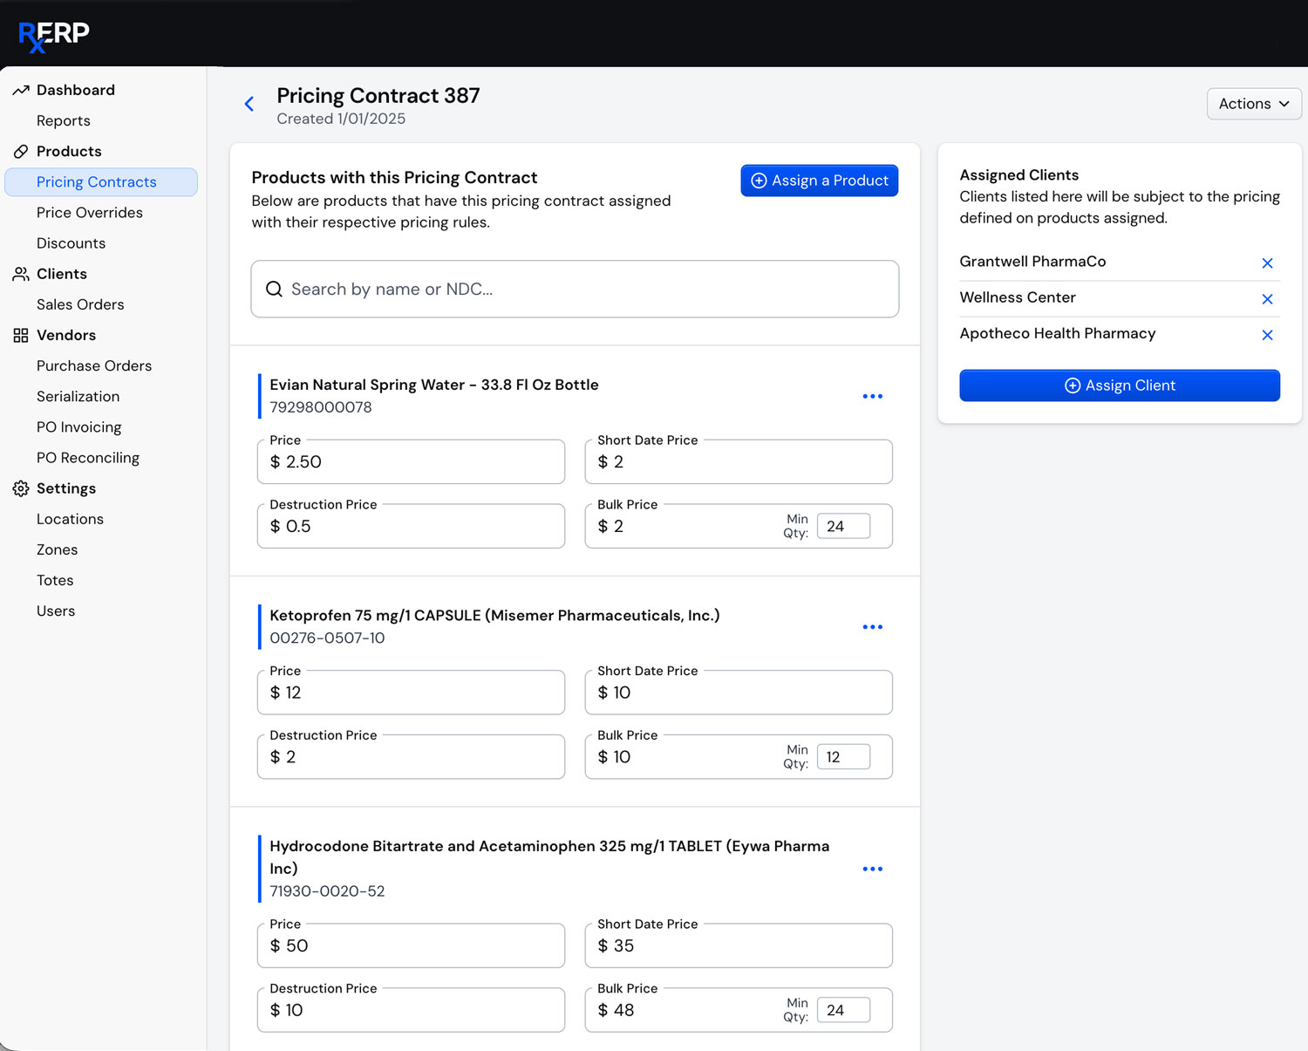Open the Ketoprofen product options menu
The width and height of the screenshot is (1308, 1051).
873,626
